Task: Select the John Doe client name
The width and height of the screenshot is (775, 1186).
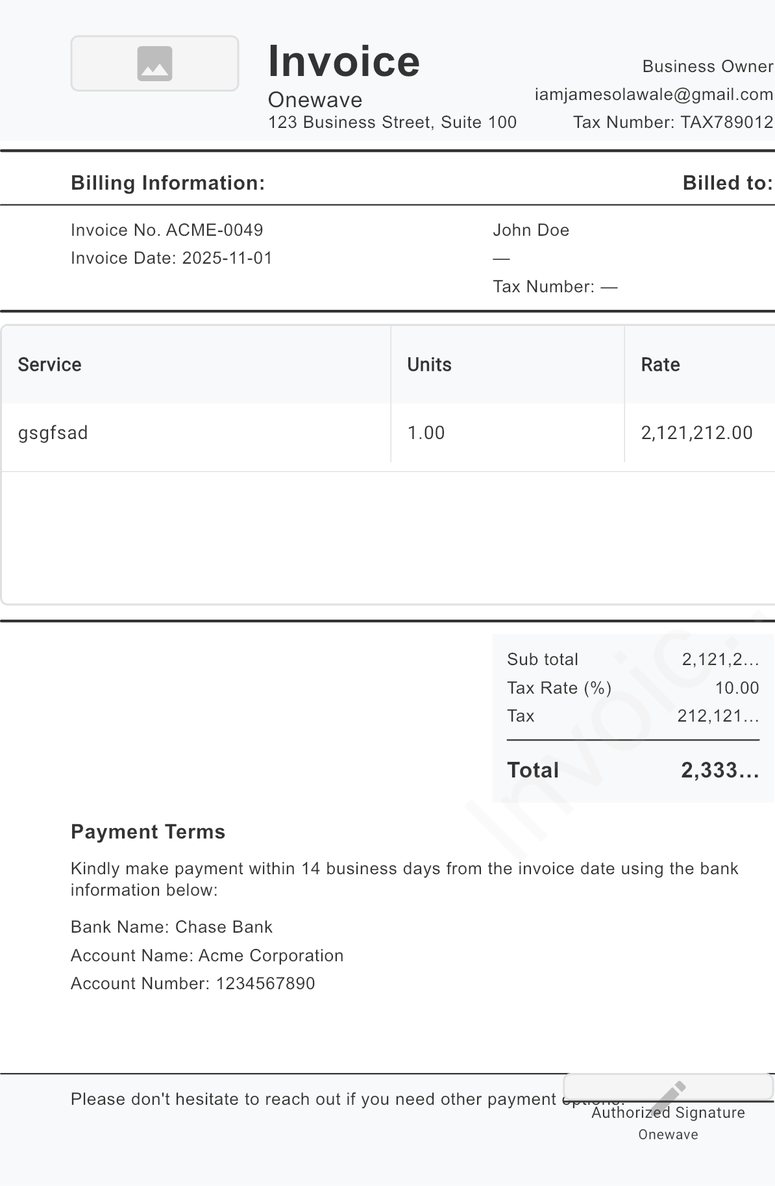Action: coord(531,230)
